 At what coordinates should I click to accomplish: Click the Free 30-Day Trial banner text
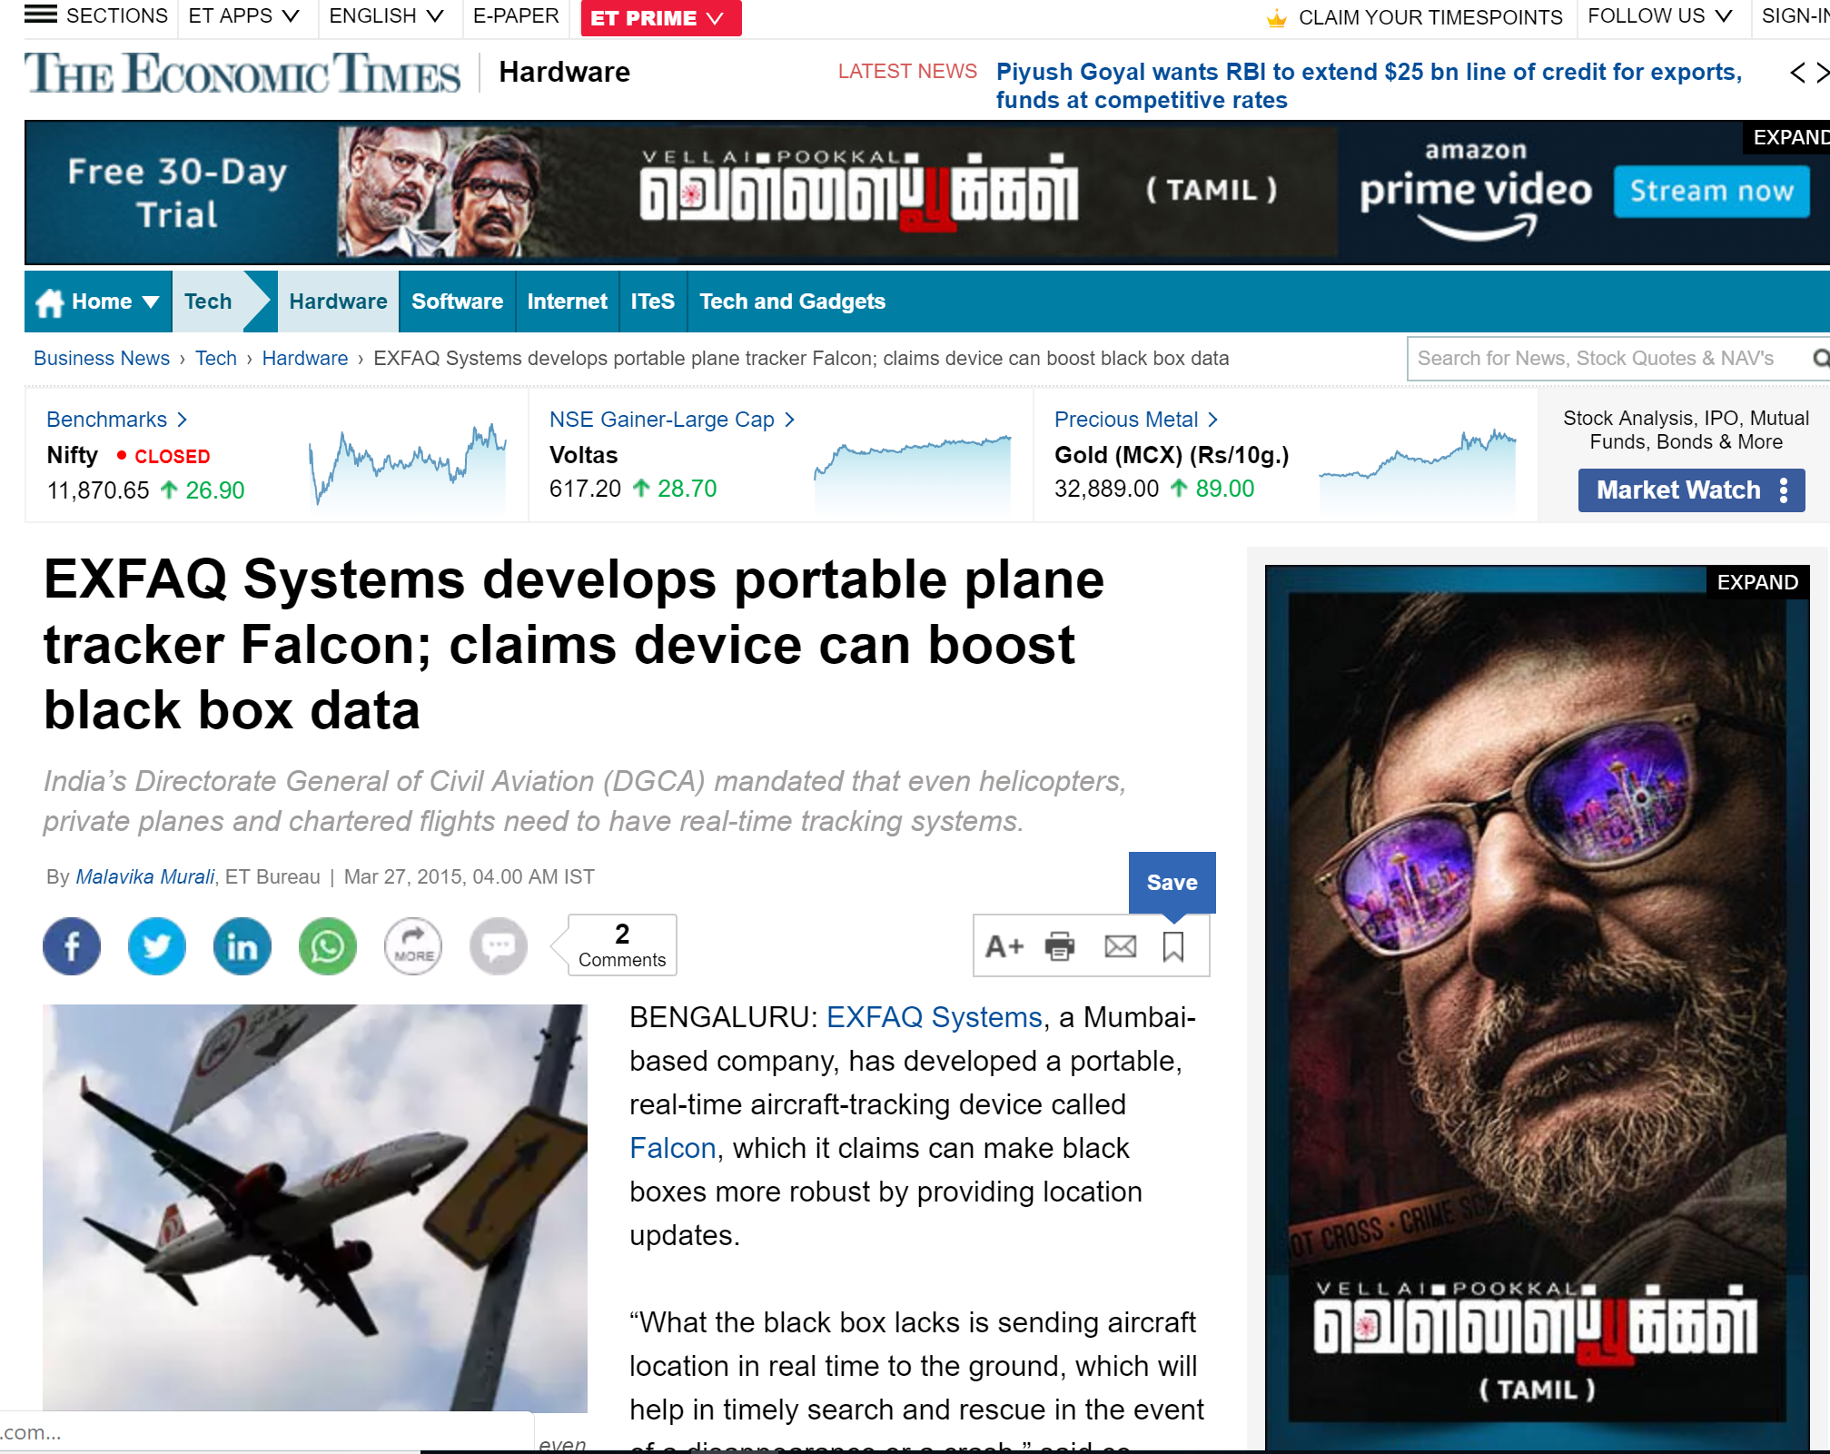tap(177, 193)
